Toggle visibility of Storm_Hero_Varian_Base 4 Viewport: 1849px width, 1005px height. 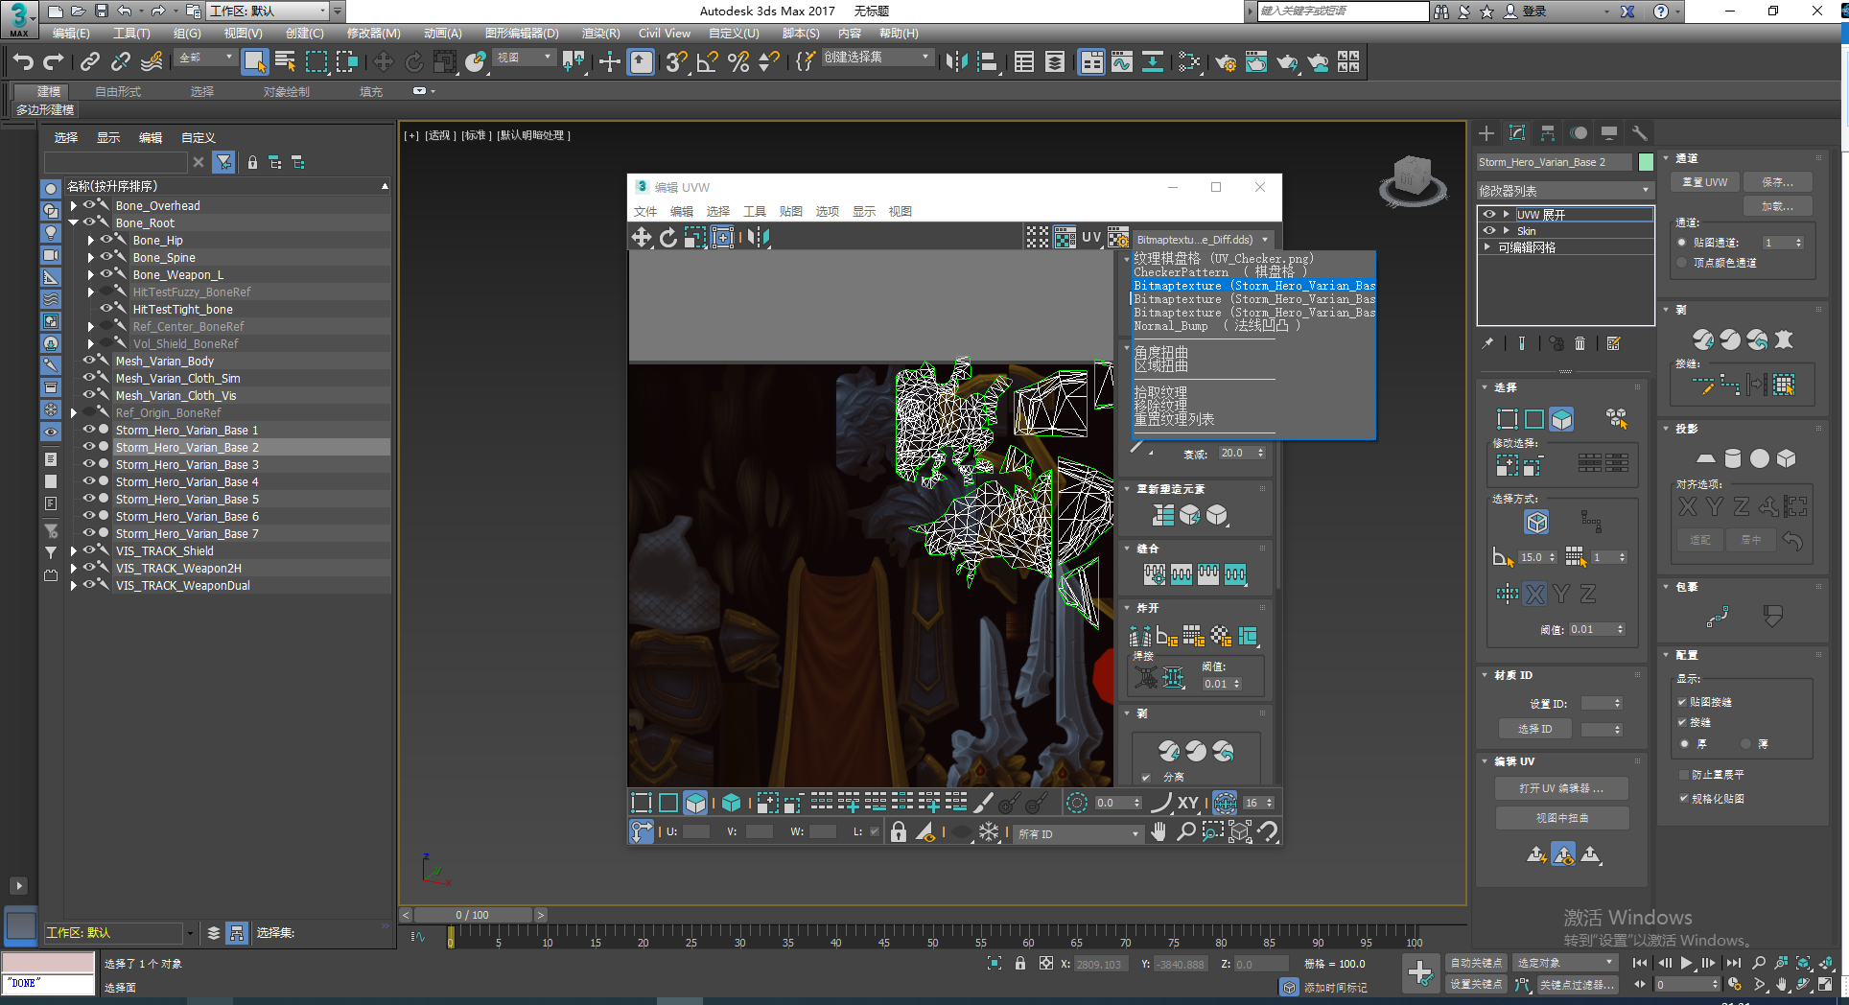click(89, 481)
